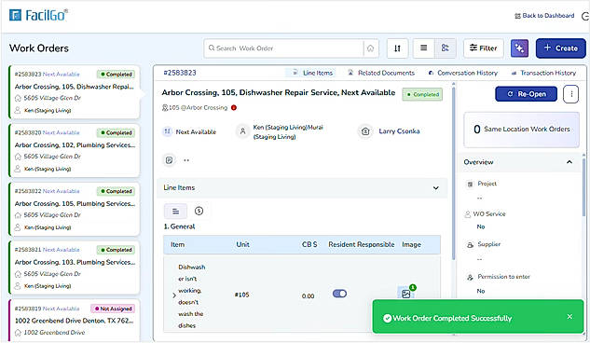Click the Next Available priority icon
The image size is (590, 343).
click(167, 131)
